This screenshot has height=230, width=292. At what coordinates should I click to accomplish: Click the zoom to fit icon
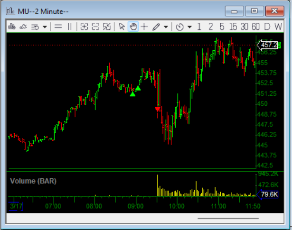tap(107, 27)
